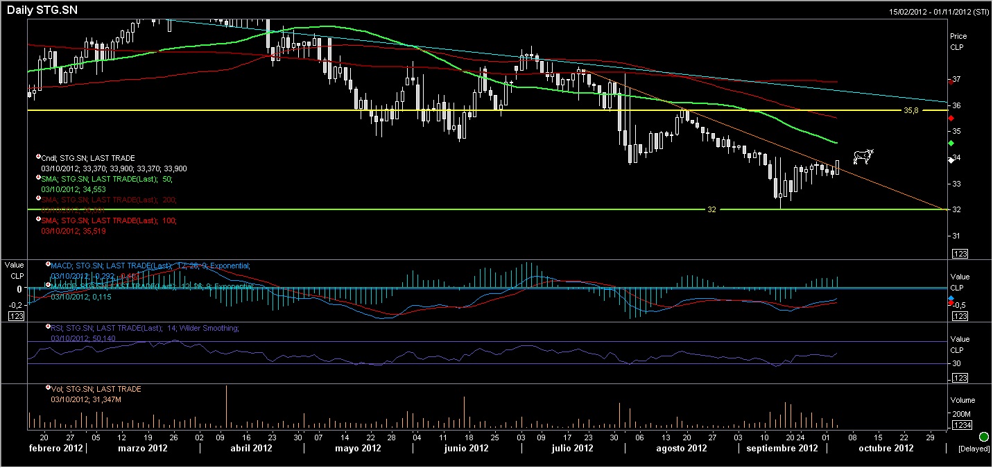Click the marker icon beside the SMA 200 legend
The image size is (993, 468).
point(38,199)
